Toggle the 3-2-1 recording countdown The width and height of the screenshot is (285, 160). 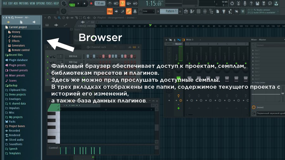122,3
